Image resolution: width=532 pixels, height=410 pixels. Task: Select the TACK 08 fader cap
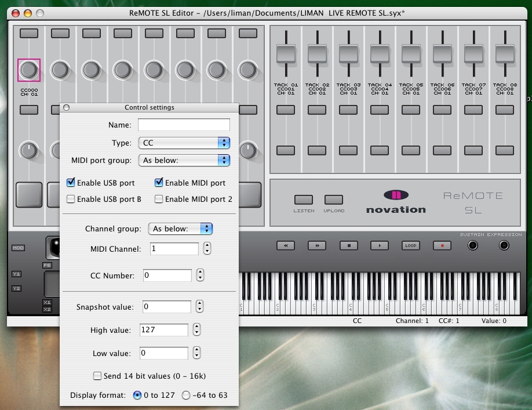tap(505, 53)
